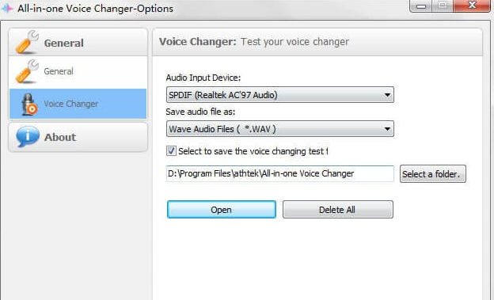Open the About section

click(x=78, y=137)
